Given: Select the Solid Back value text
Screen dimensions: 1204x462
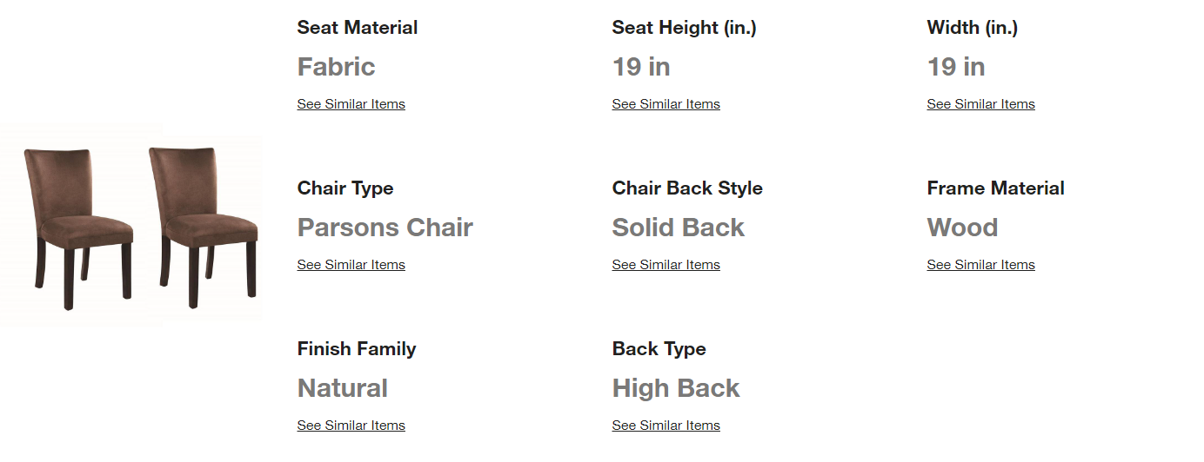Looking at the screenshot, I should coord(678,228).
